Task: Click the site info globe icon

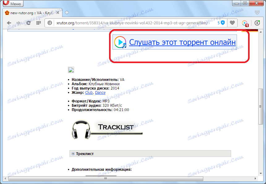Action: 50,23
